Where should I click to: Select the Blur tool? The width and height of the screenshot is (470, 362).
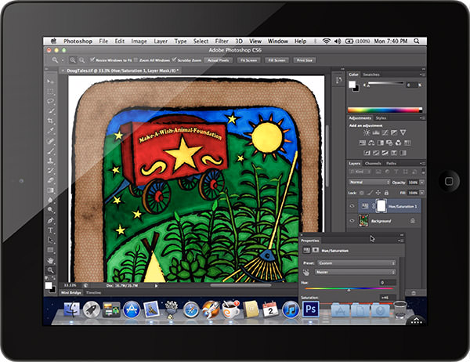50,200
